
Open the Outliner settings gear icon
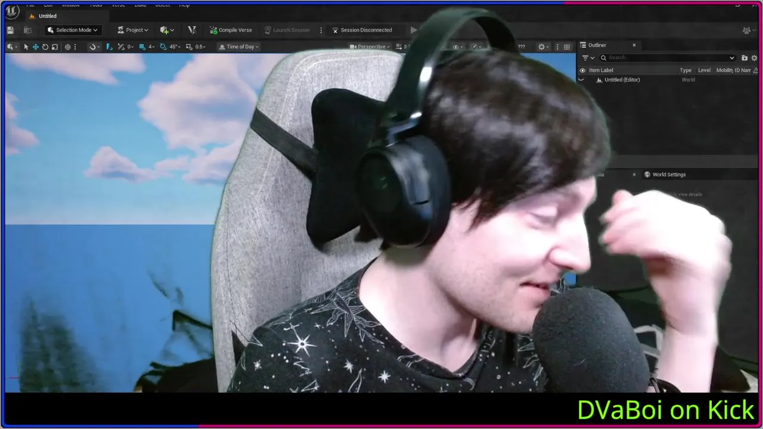point(754,58)
